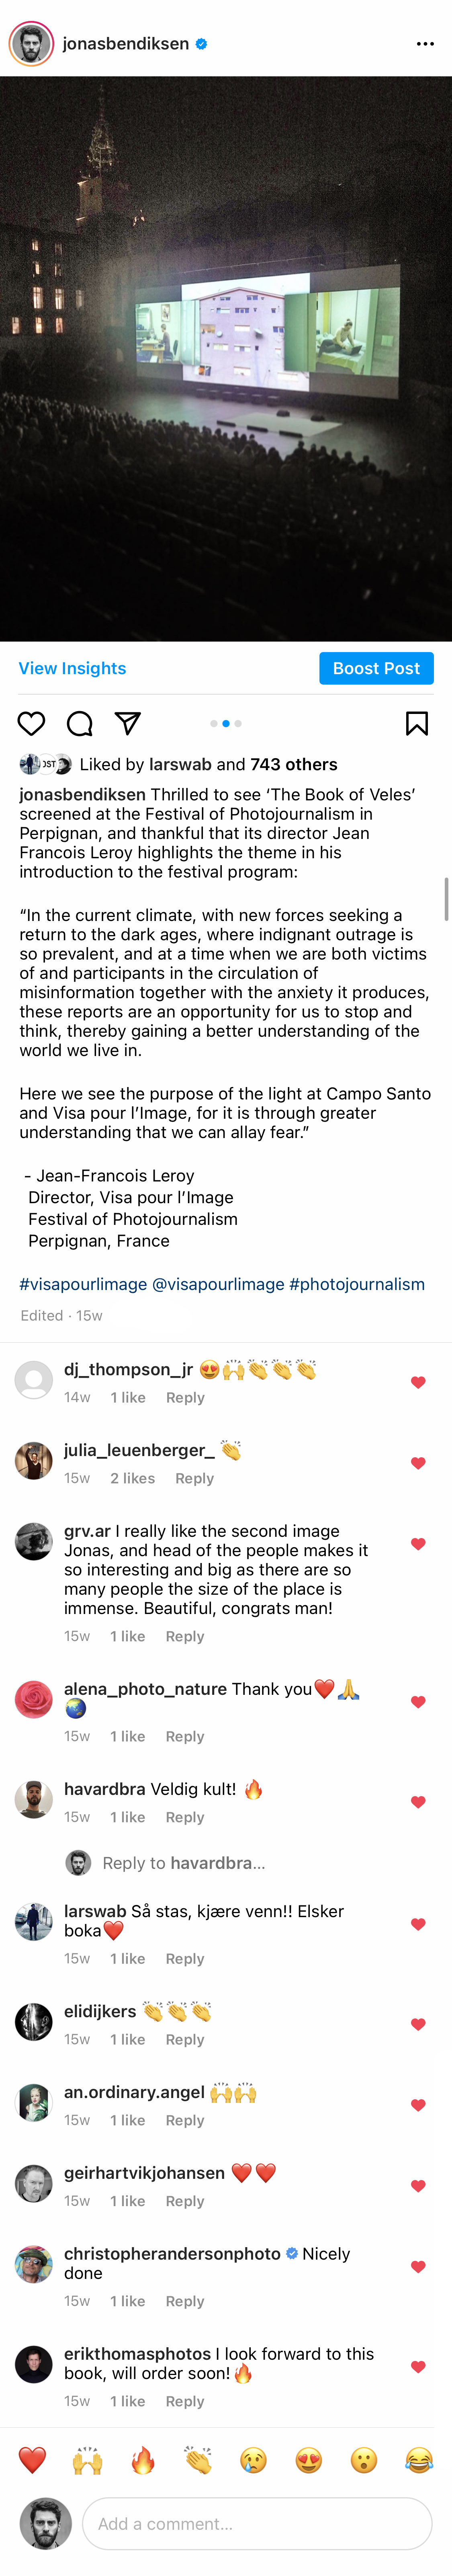Unlike dj_thompson_jr's comment with heart
452x2576 pixels.
(418, 1383)
